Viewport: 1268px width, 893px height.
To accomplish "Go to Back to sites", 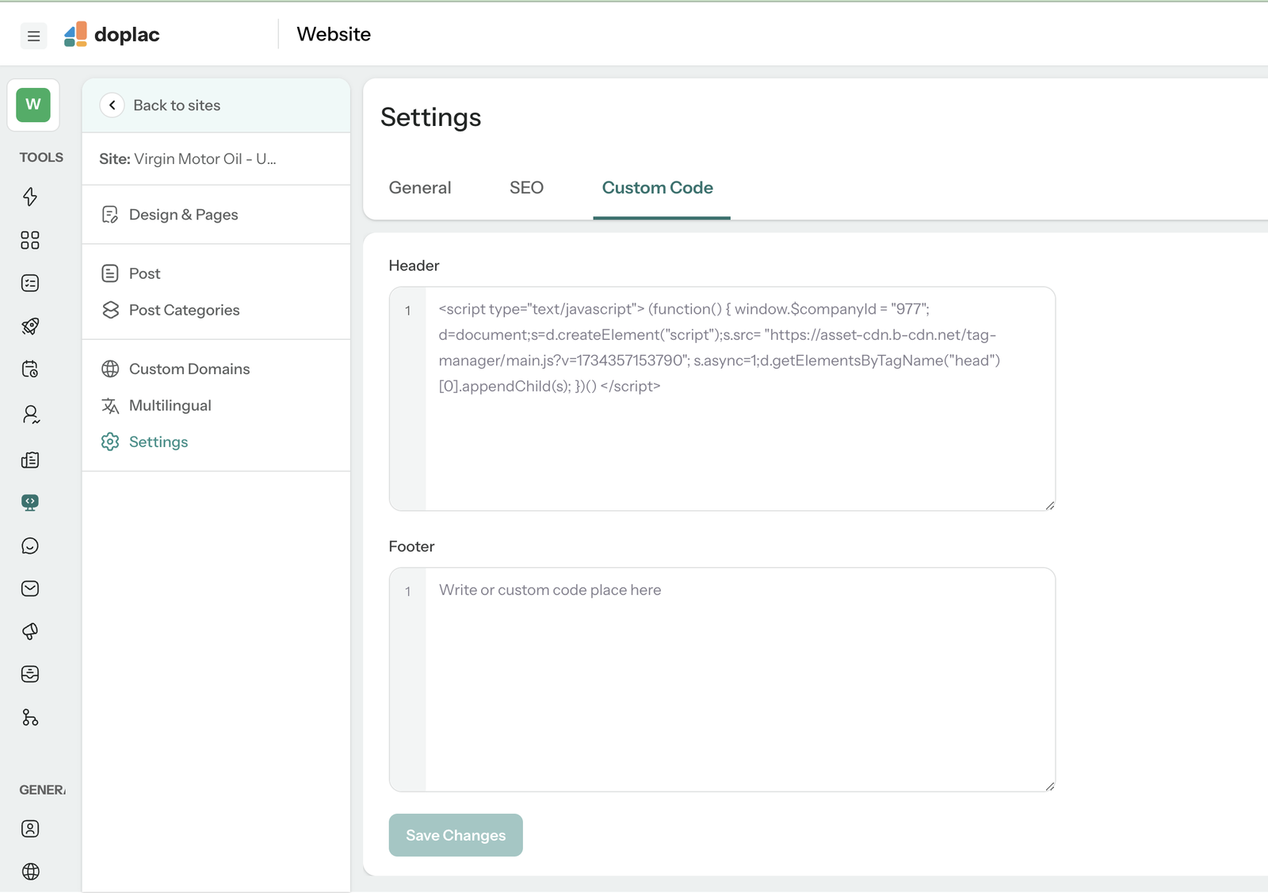I will click(x=177, y=105).
